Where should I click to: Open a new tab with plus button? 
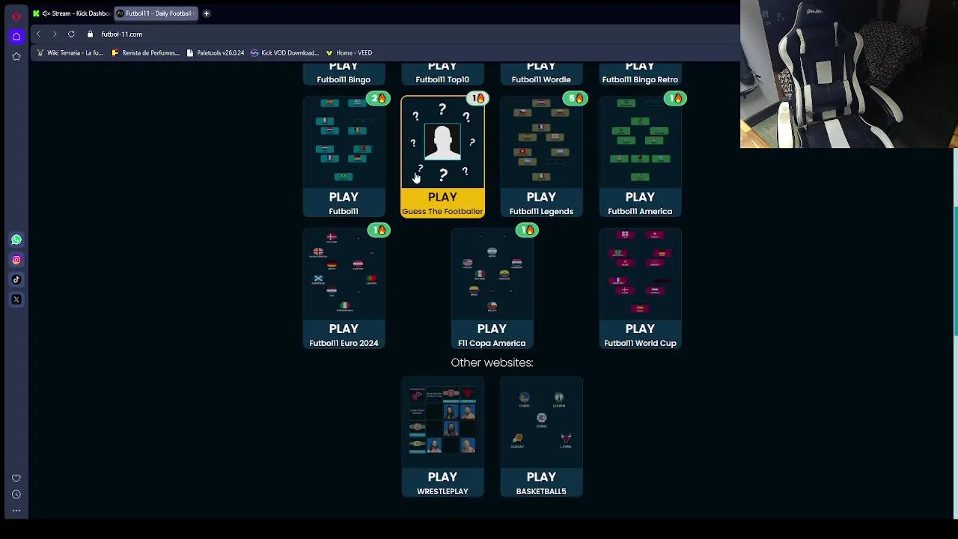point(207,13)
